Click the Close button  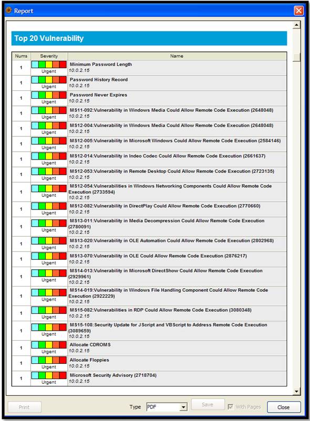click(x=284, y=407)
